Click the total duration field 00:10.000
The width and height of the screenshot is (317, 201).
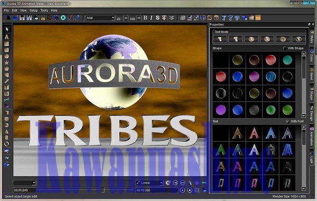coord(157,190)
